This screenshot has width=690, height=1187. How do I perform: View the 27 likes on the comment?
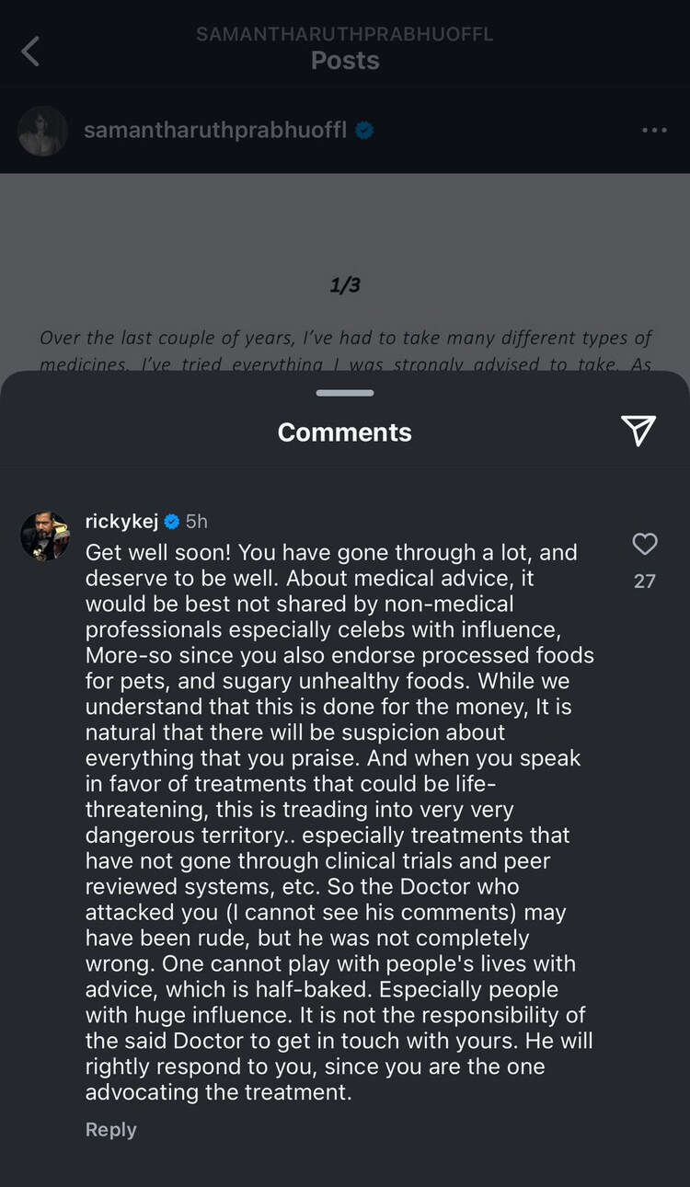click(x=645, y=581)
